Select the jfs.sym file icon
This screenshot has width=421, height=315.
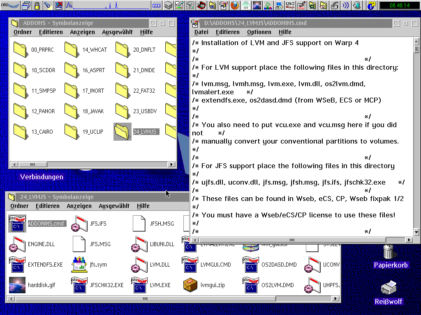79,265
